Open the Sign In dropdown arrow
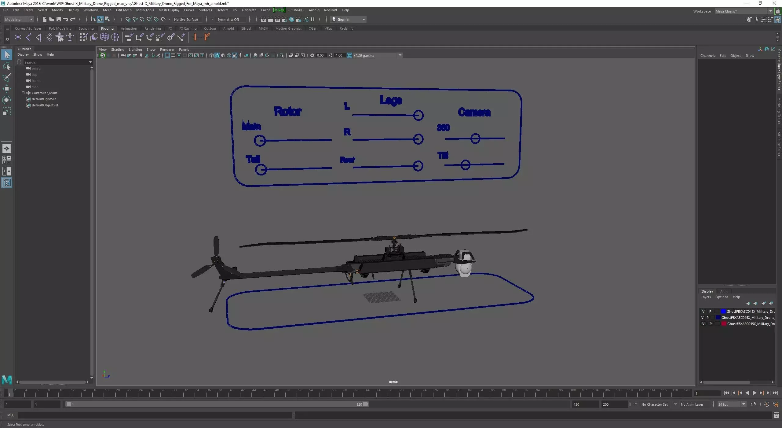 point(364,20)
